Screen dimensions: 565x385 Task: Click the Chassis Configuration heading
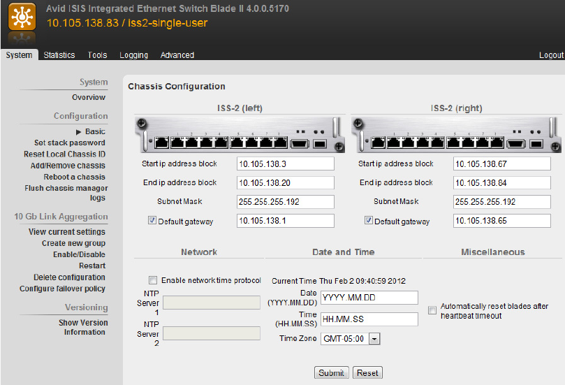177,87
